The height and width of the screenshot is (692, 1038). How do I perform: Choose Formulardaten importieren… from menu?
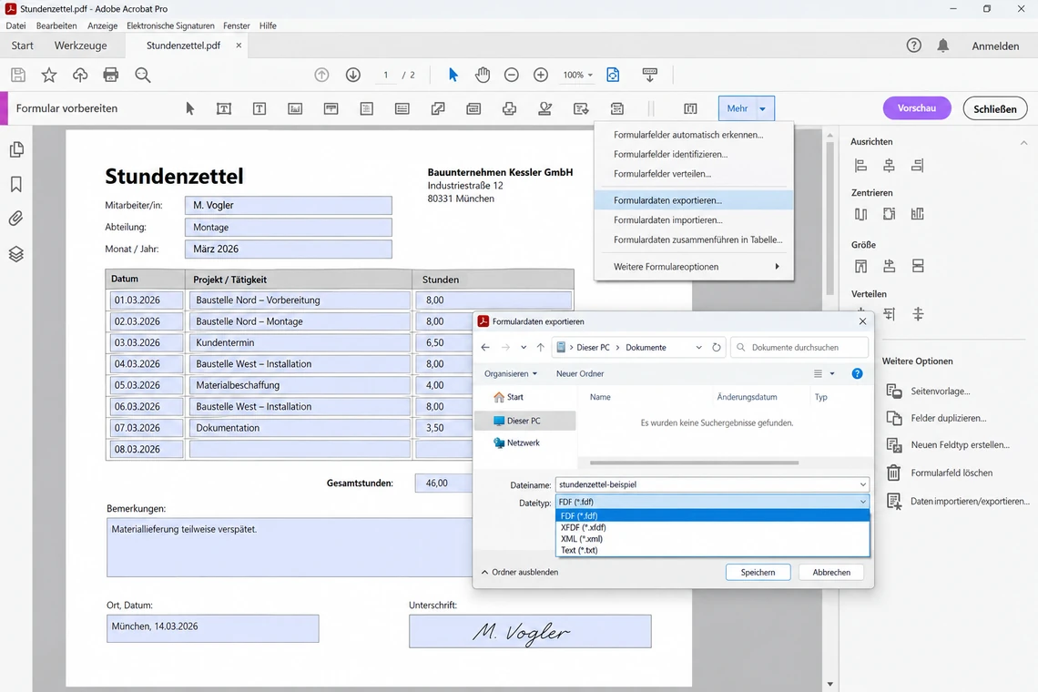pos(694,219)
